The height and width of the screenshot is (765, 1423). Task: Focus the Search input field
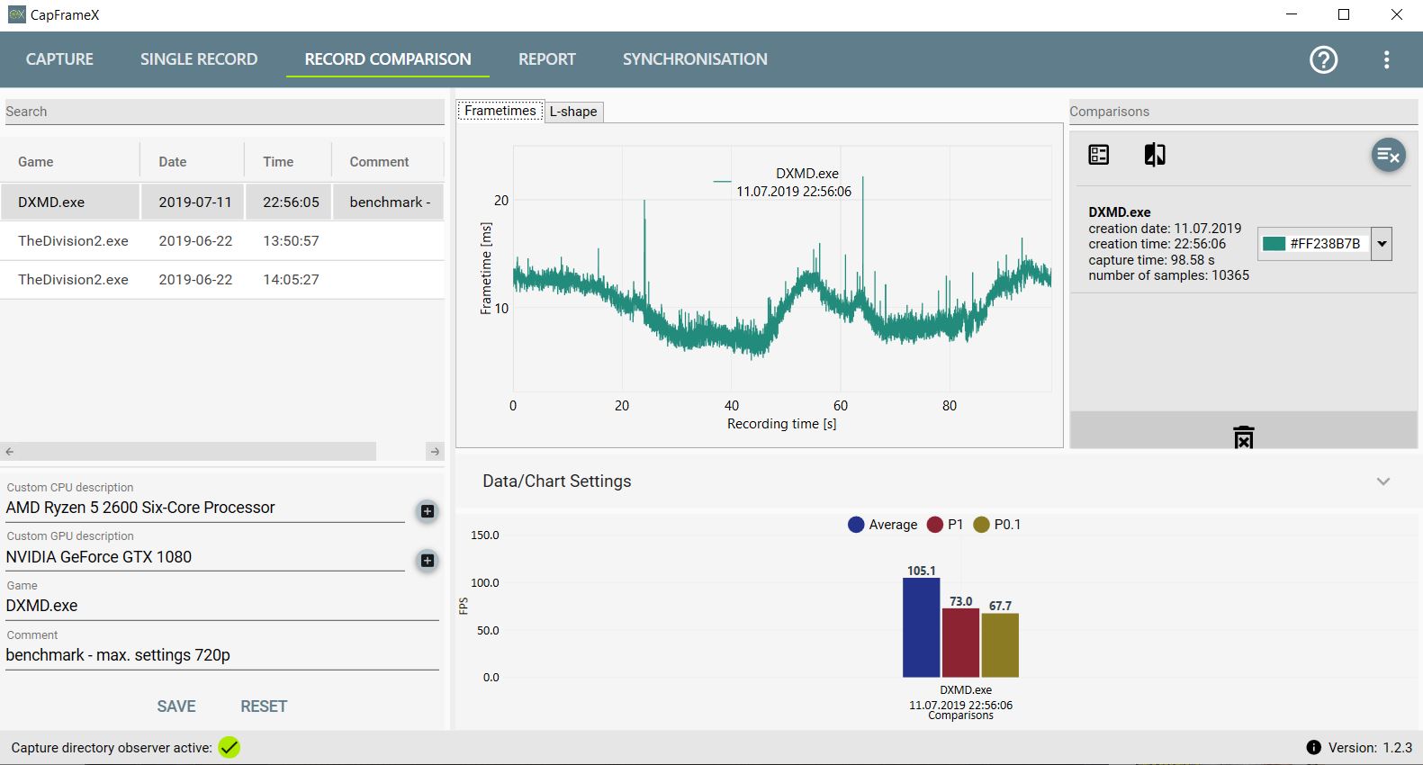point(223,112)
